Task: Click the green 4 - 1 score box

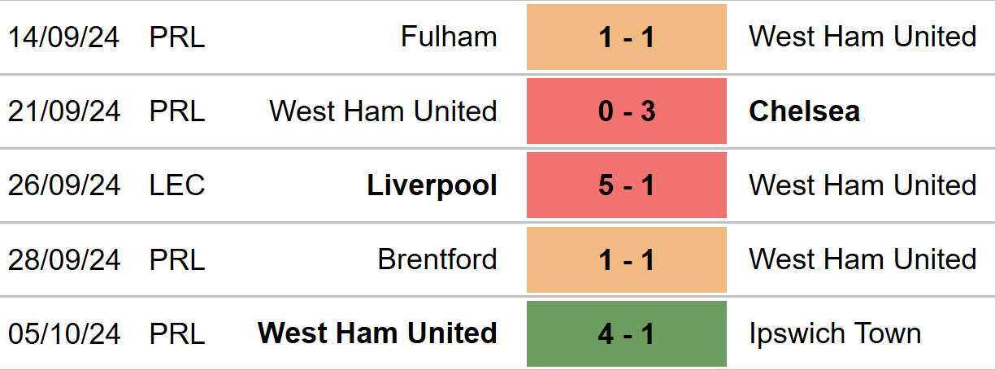Action: pyautogui.click(x=626, y=333)
